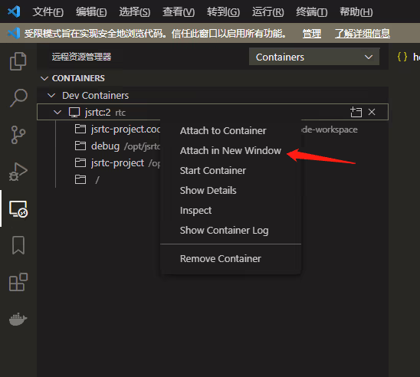
Task: Click attach-in-new-window icon on jsrtc:2 row
Action: click(x=356, y=112)
